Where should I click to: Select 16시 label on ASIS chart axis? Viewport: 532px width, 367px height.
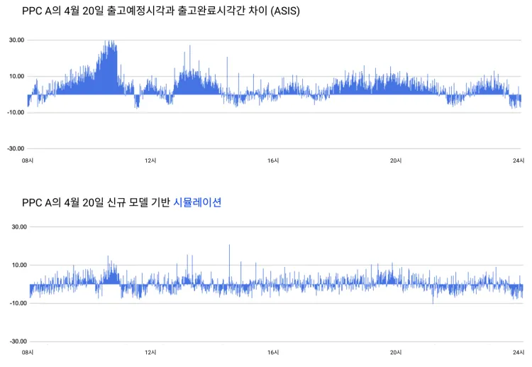coord(273,161)
